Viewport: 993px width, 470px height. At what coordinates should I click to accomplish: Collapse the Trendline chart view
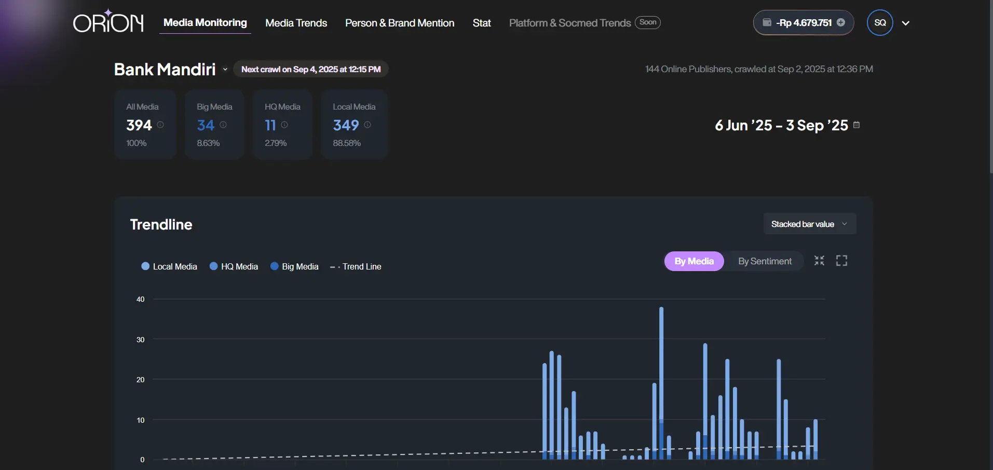[x=819, y=261]
